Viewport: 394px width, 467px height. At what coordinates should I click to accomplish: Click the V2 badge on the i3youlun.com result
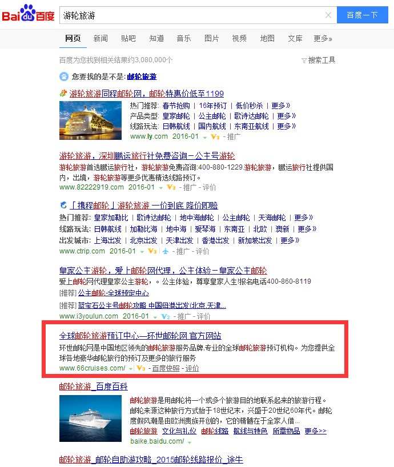[x=166, y=317]
